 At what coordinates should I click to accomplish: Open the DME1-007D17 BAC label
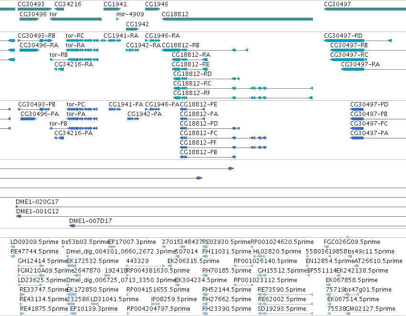[90, 221]
